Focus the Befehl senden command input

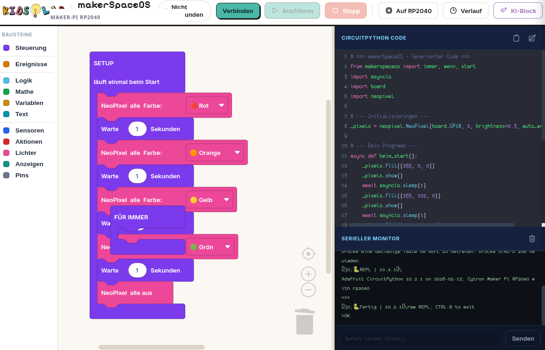(x=420, y=338)
